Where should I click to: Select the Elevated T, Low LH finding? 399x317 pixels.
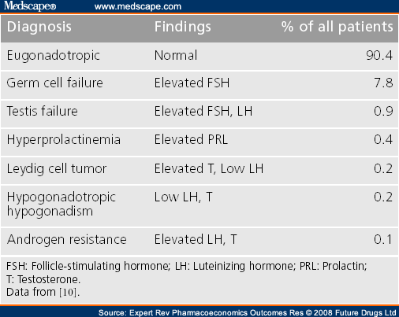tap(209, 168)
